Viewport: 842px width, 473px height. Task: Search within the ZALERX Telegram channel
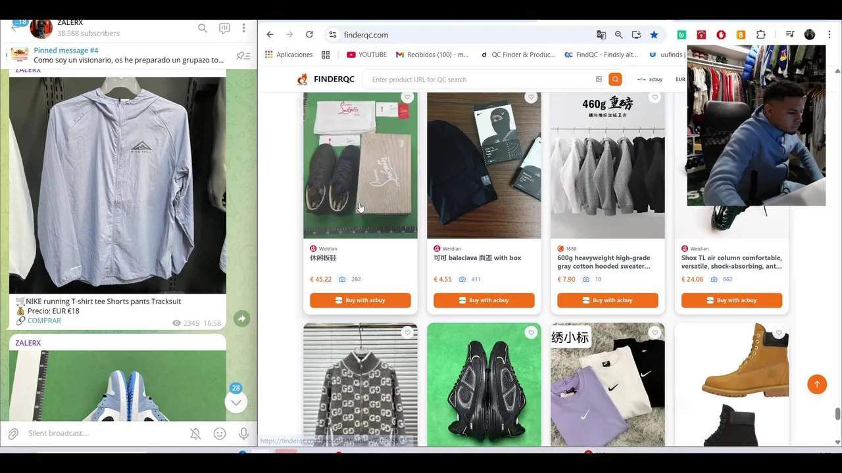click(x=203, y=28)
